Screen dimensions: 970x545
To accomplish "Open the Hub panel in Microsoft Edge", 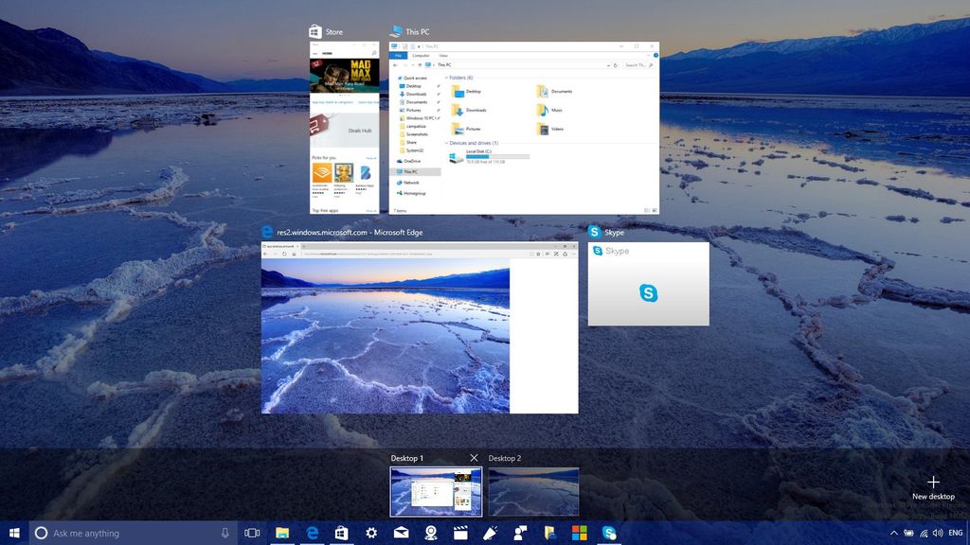I will (x=548, y=254).
